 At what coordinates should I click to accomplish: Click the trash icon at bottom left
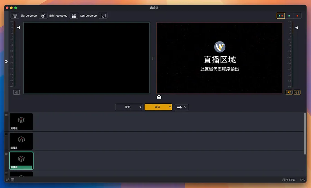(x=12, y=180)
